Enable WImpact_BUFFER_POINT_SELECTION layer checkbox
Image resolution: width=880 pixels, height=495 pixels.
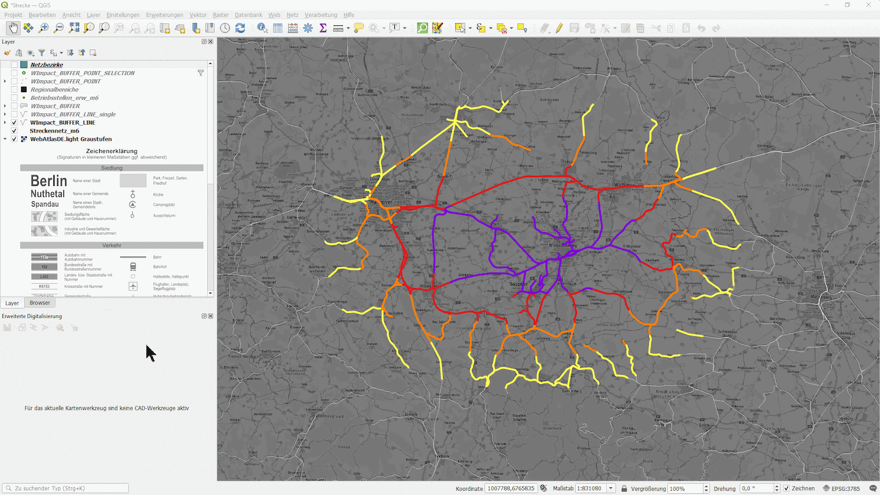click(x=14, y=73)
